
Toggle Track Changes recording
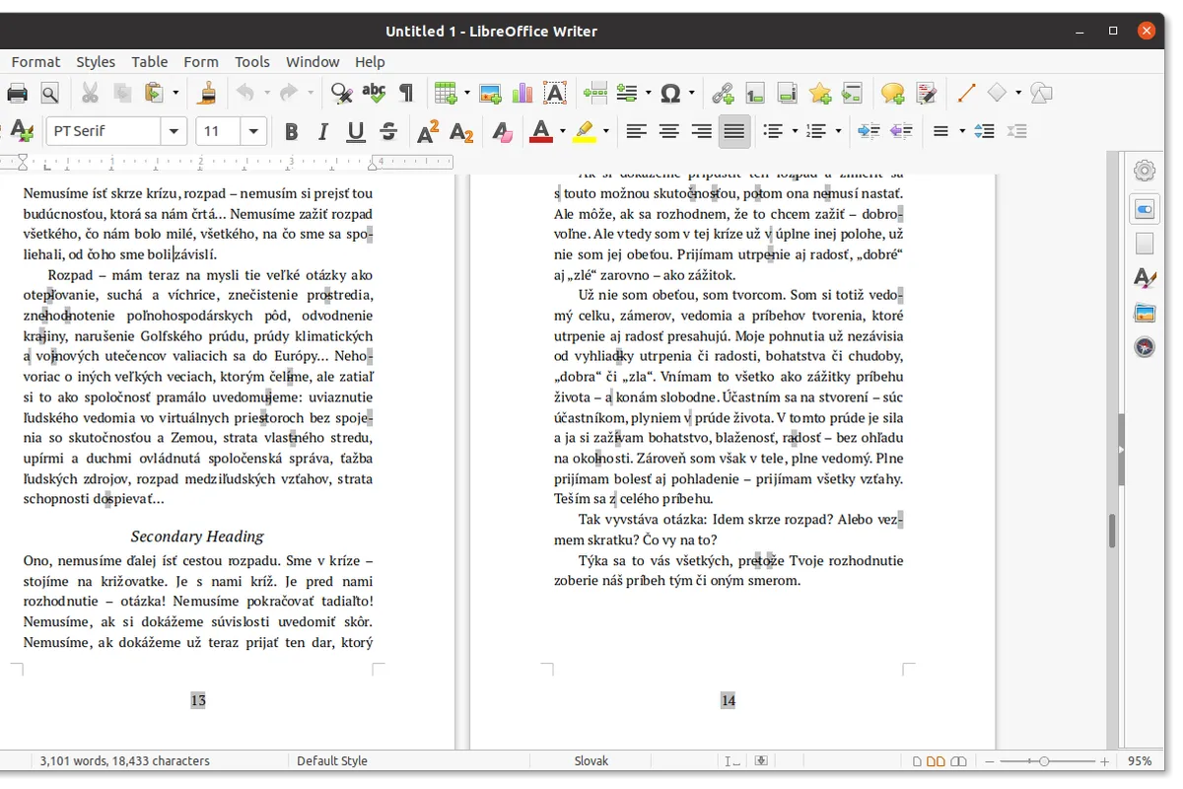tap(926, 94)
